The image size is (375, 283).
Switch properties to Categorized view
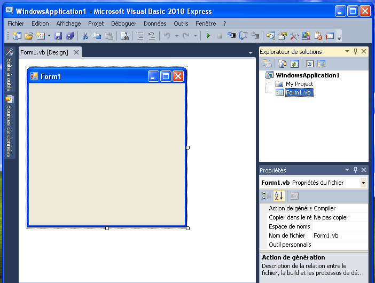point(267,196)
